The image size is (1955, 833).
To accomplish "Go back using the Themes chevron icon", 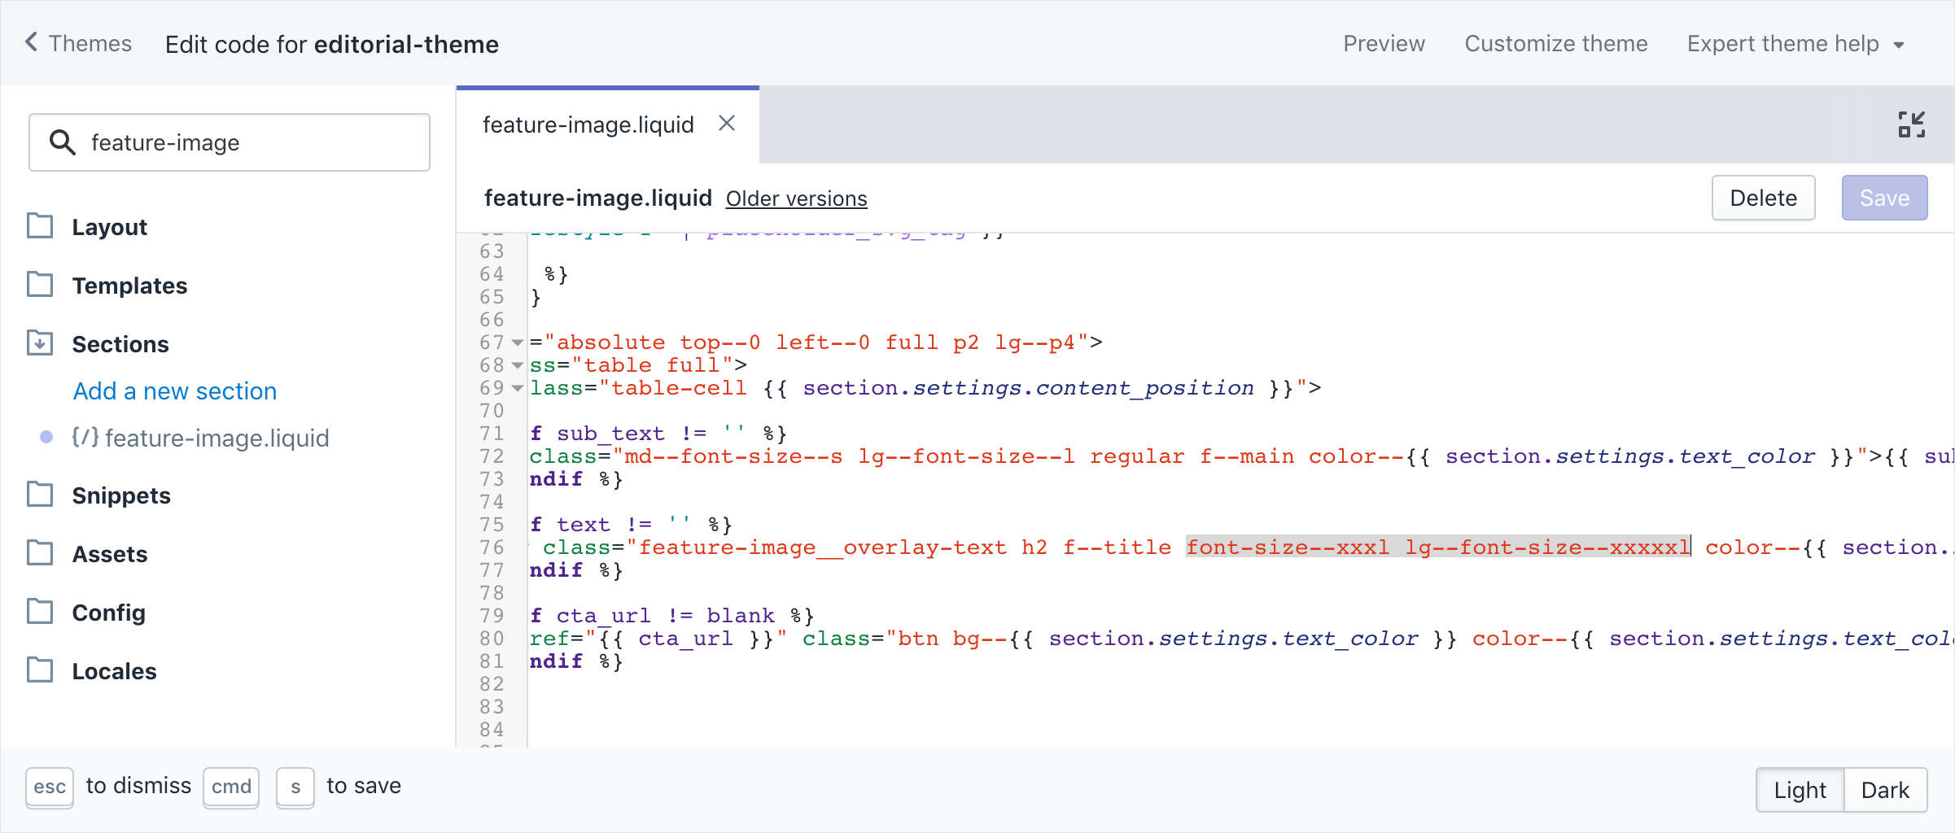I will [31, 43].
